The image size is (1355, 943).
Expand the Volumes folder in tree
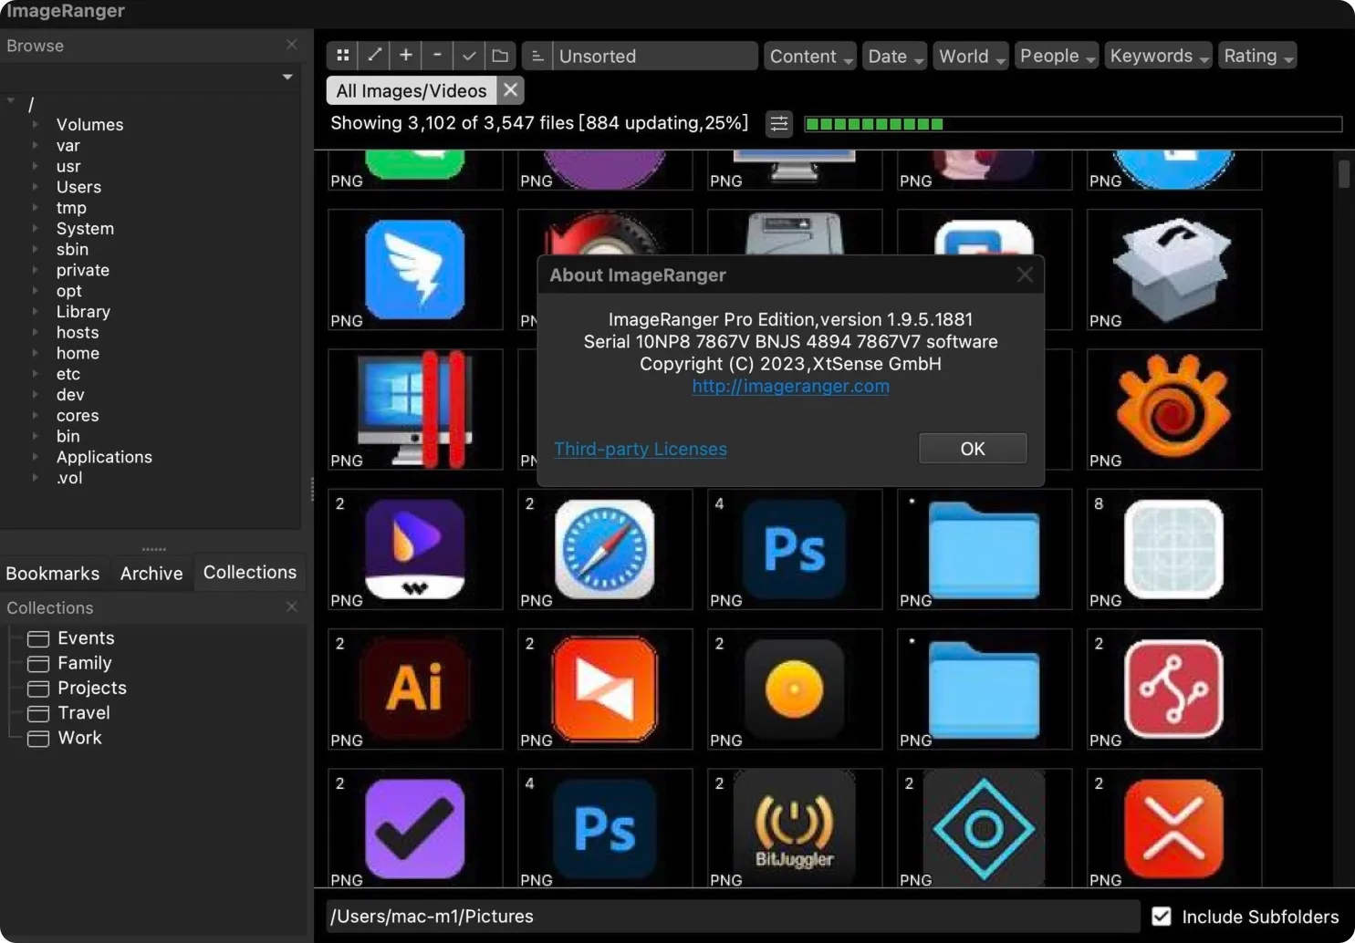point(35,123)
